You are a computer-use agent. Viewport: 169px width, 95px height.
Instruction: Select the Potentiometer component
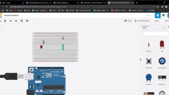click(162, 63)
